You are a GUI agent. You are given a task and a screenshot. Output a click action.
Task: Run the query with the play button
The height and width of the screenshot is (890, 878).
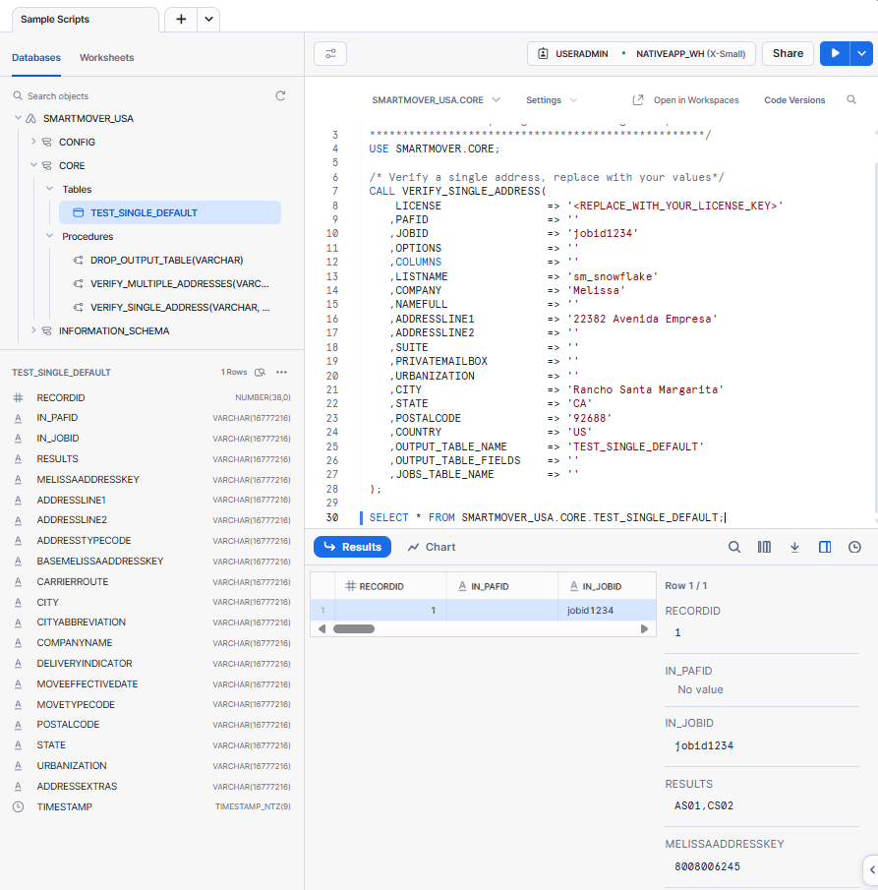click(835, 53)
